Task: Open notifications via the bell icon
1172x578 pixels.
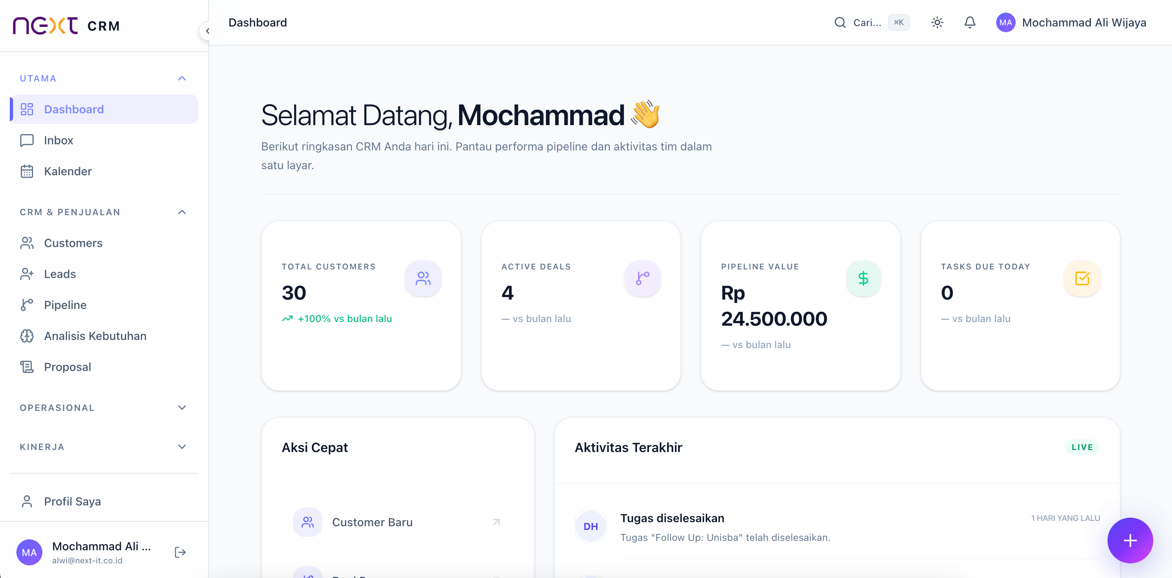Action: 970,22
